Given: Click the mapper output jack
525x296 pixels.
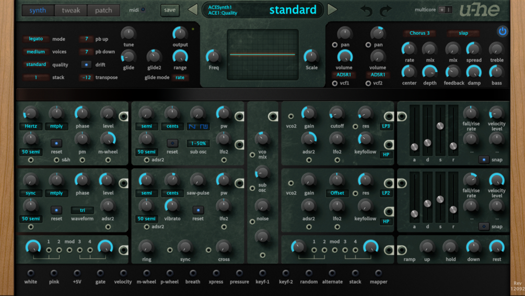Looking at the screenshot, I should [x=378, y=273].
